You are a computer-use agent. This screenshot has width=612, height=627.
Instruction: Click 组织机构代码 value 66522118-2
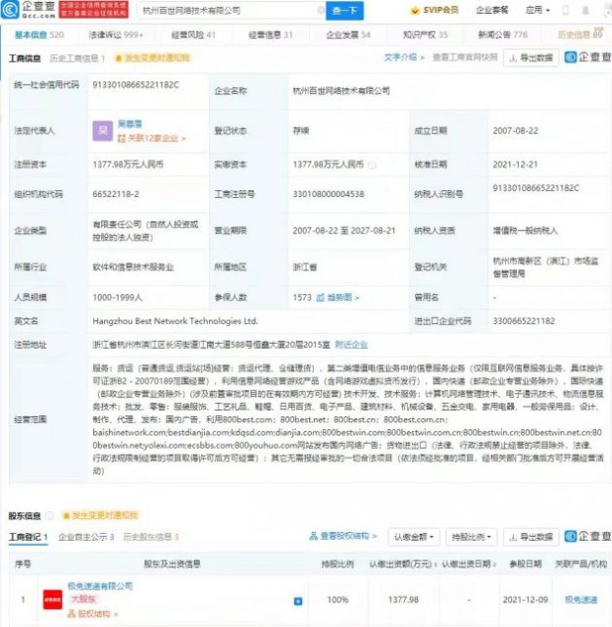116,194
